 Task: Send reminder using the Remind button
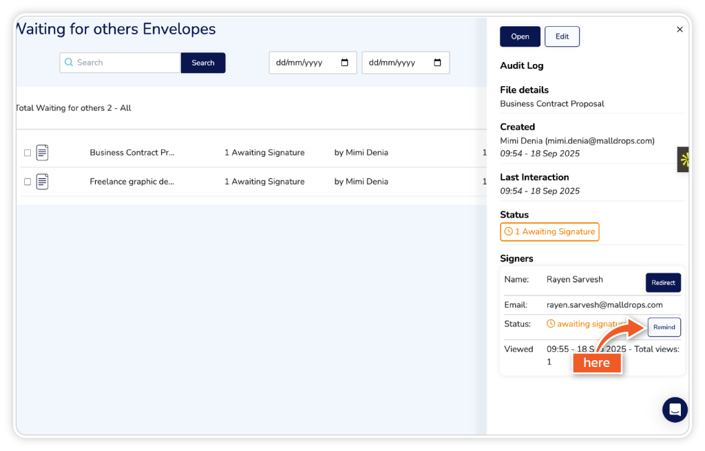pos(664,327)
